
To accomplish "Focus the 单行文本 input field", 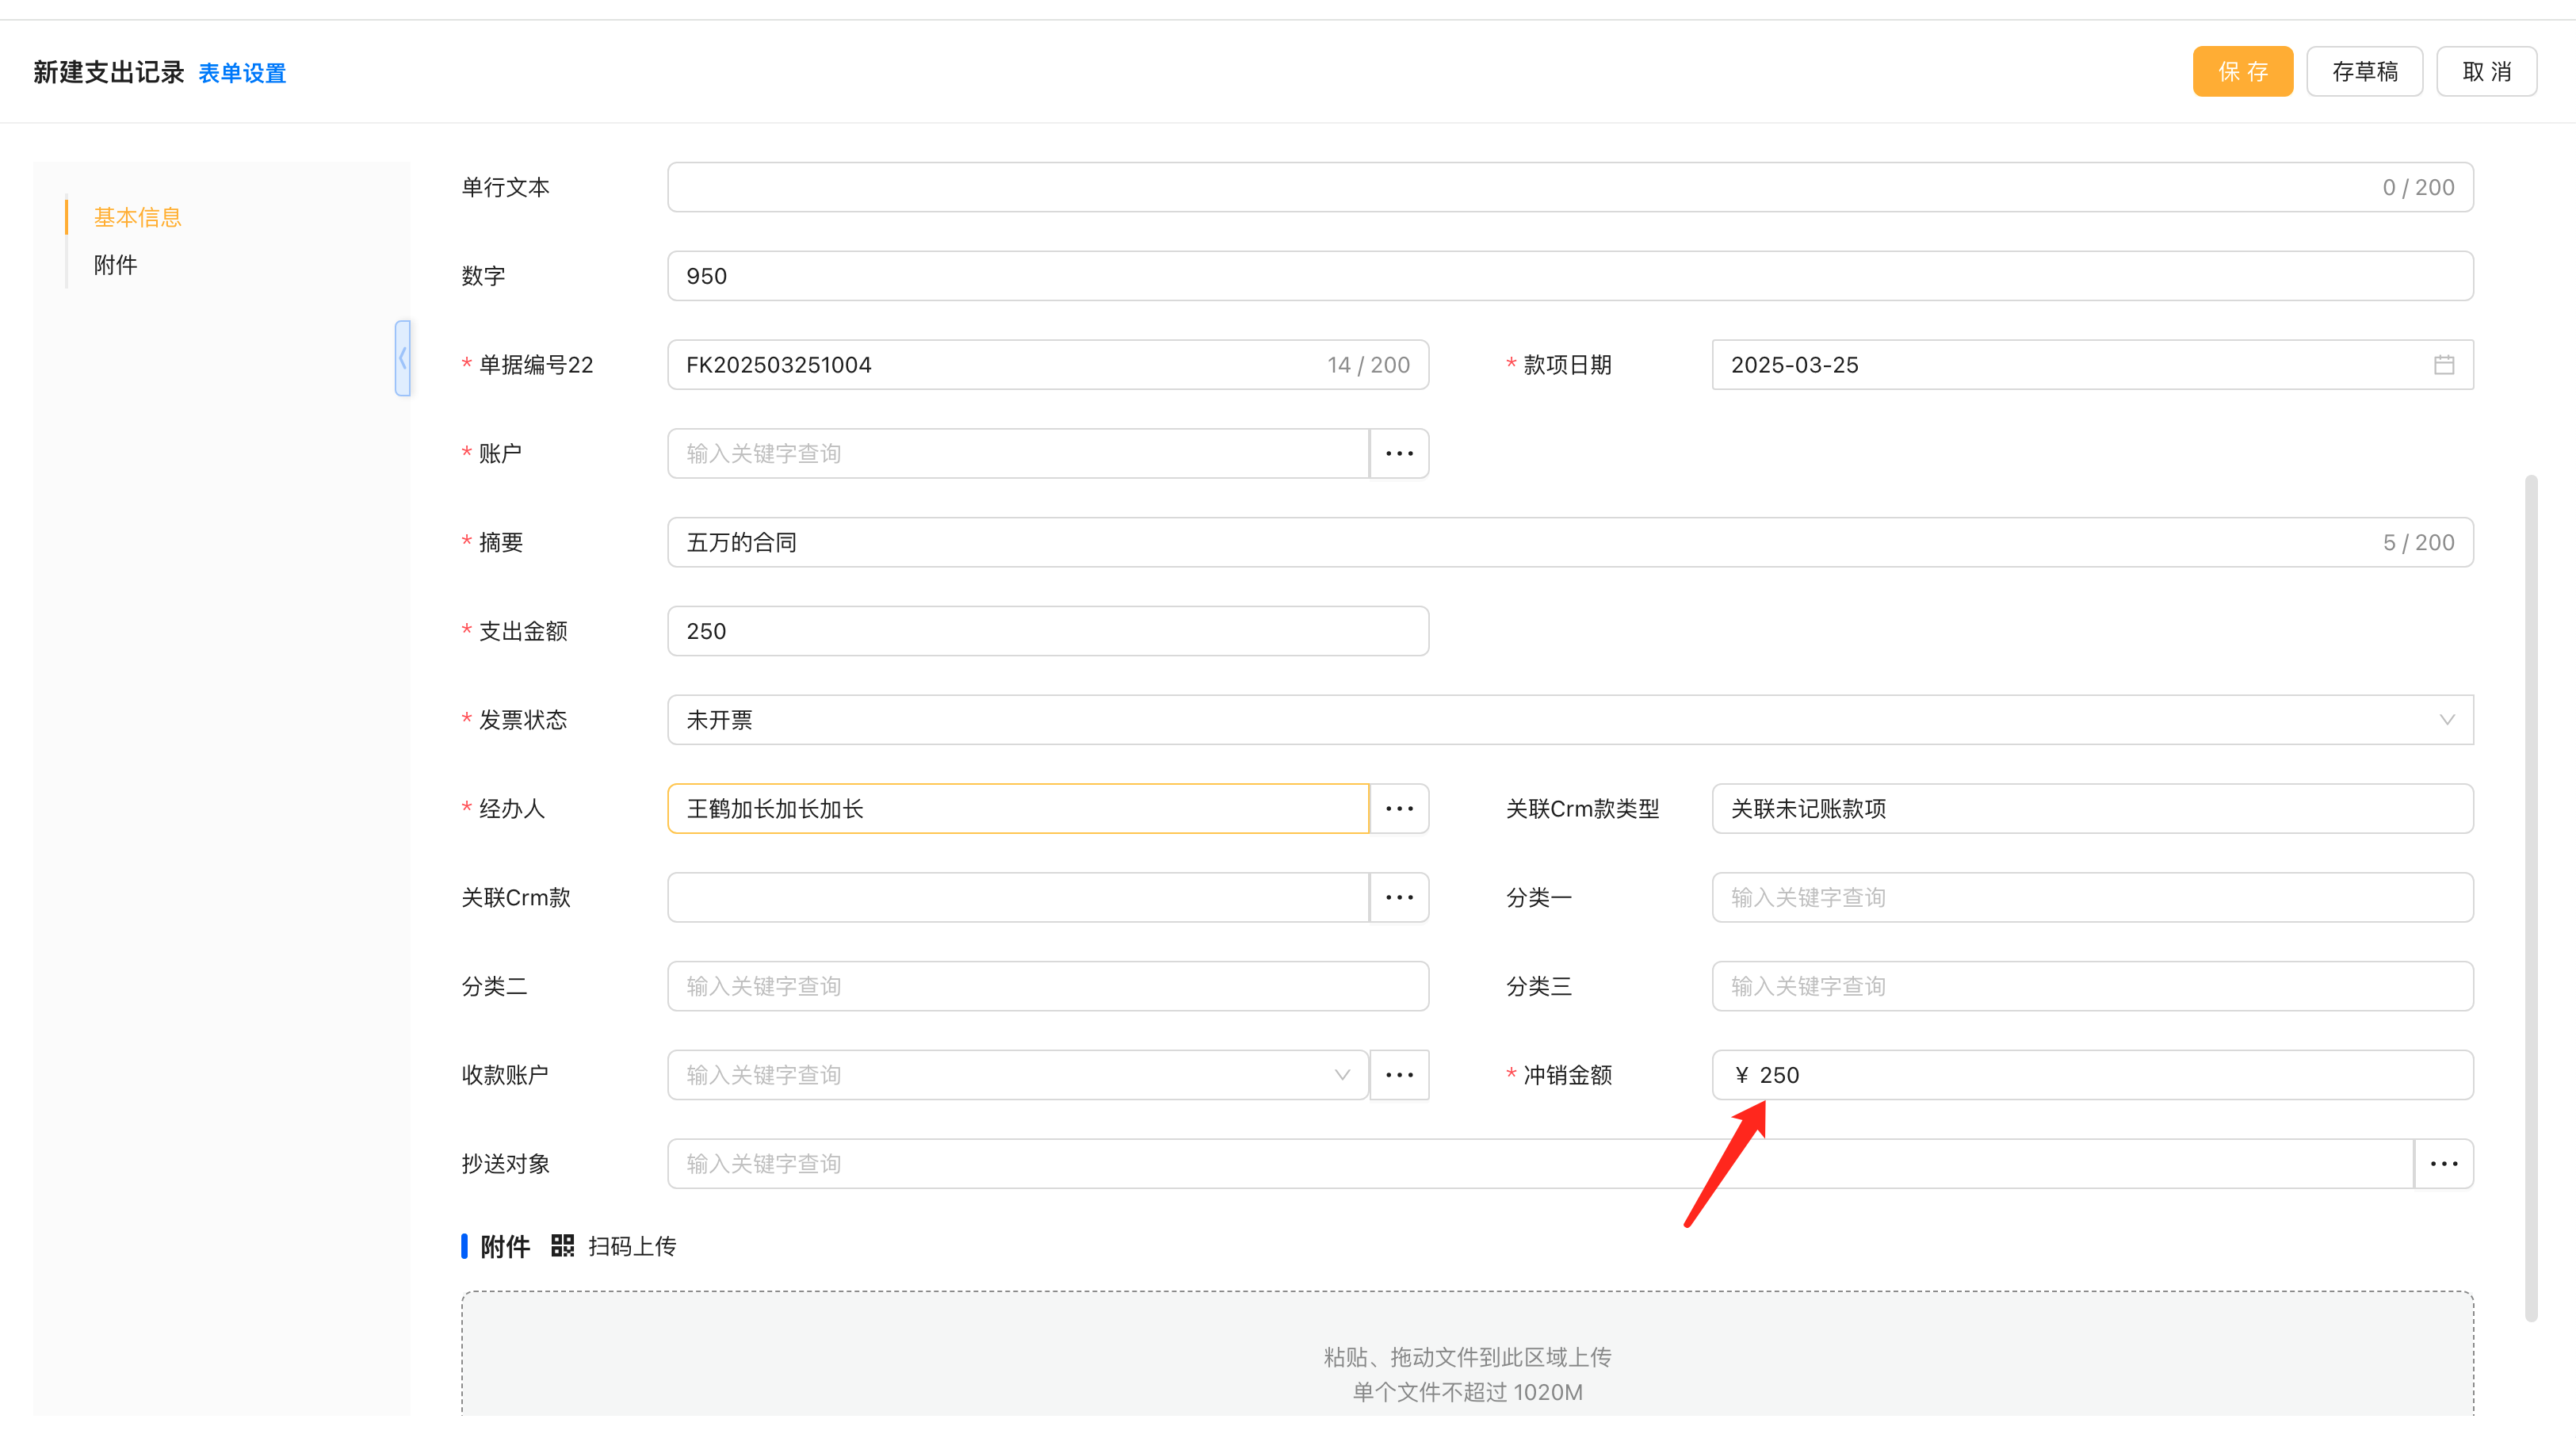I will click(x=1571, y=187).
